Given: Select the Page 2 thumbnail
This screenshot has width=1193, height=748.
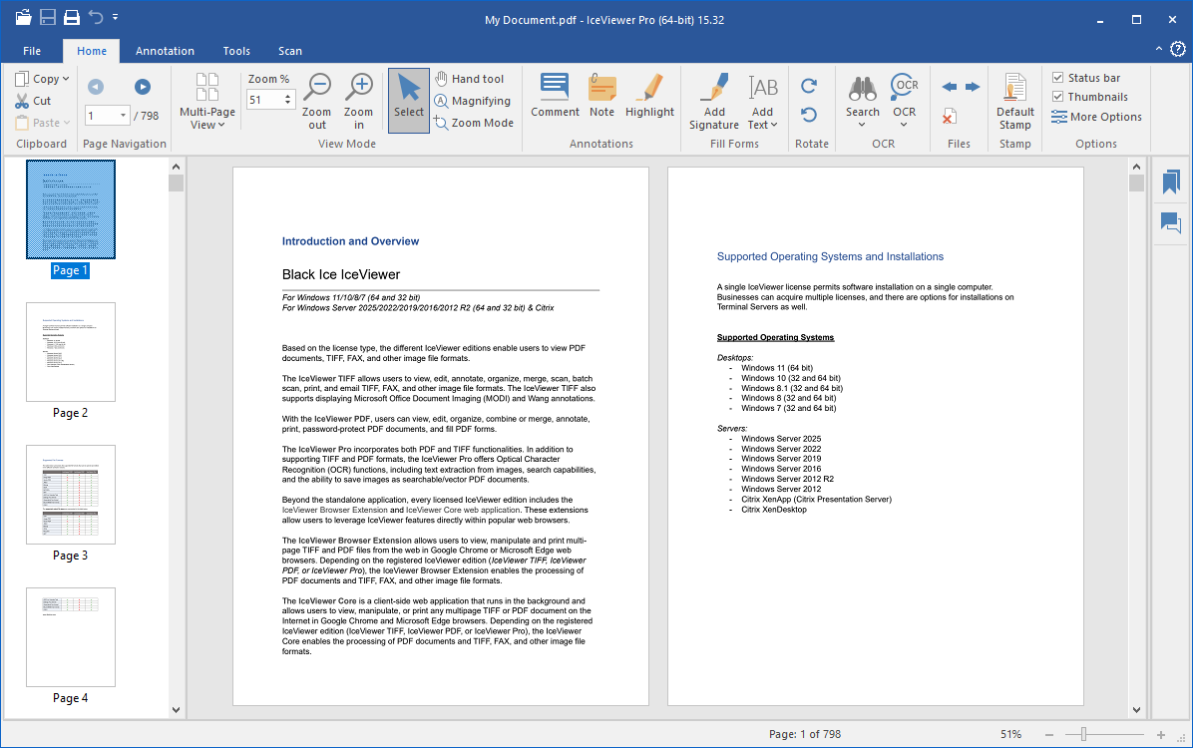Looking at the screenshot, I should point(71,351).
